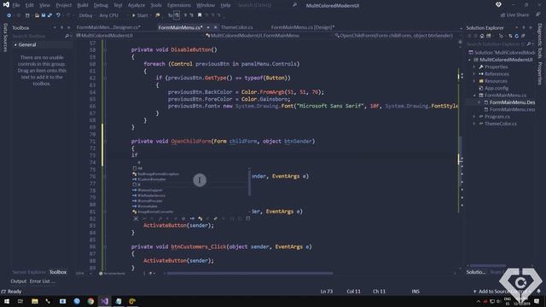
Task: Start debugging with the Start button
Action: point(140,15)
